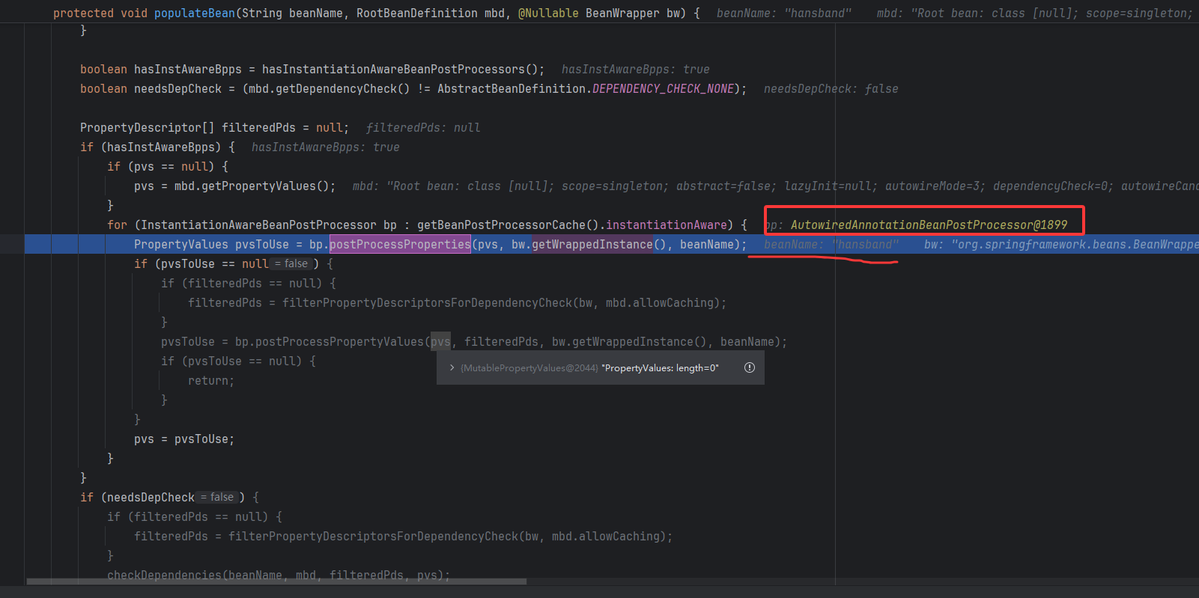Click the getWrappedInstance call on the highlighted line
The height and width of the screenshot is (598, 1199).
click(x=592, y=245)
